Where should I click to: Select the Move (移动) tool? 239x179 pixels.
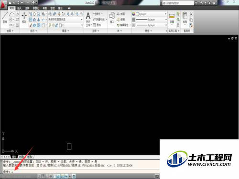tap(24, 18)
